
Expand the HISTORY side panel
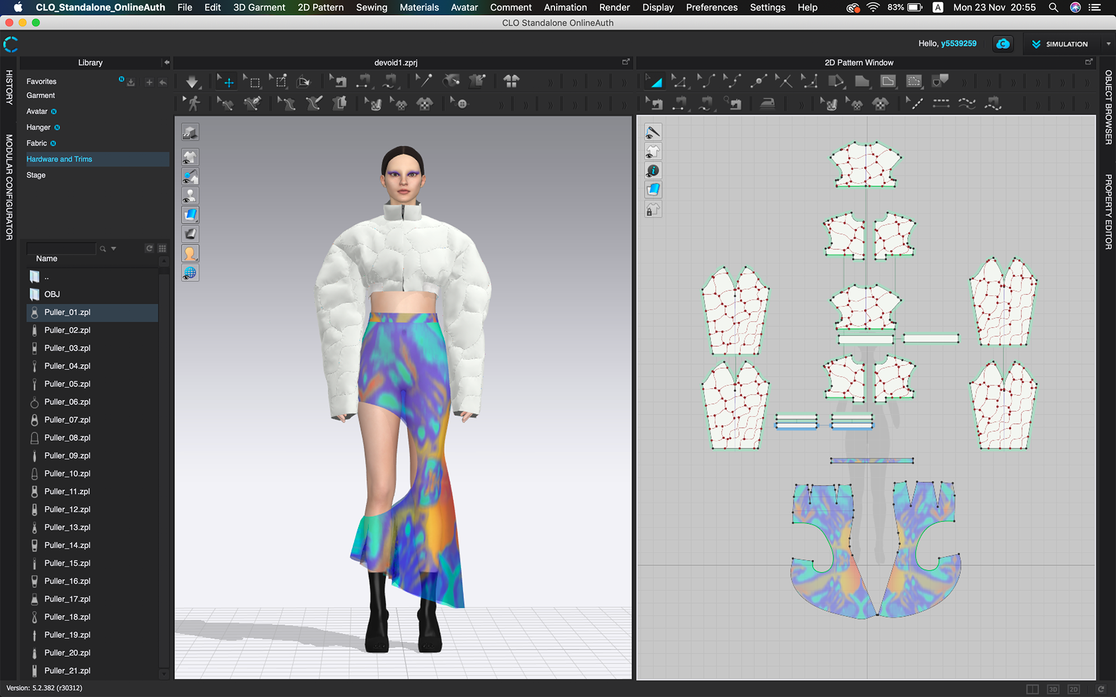pyautogui.click(x=9, y=88)
